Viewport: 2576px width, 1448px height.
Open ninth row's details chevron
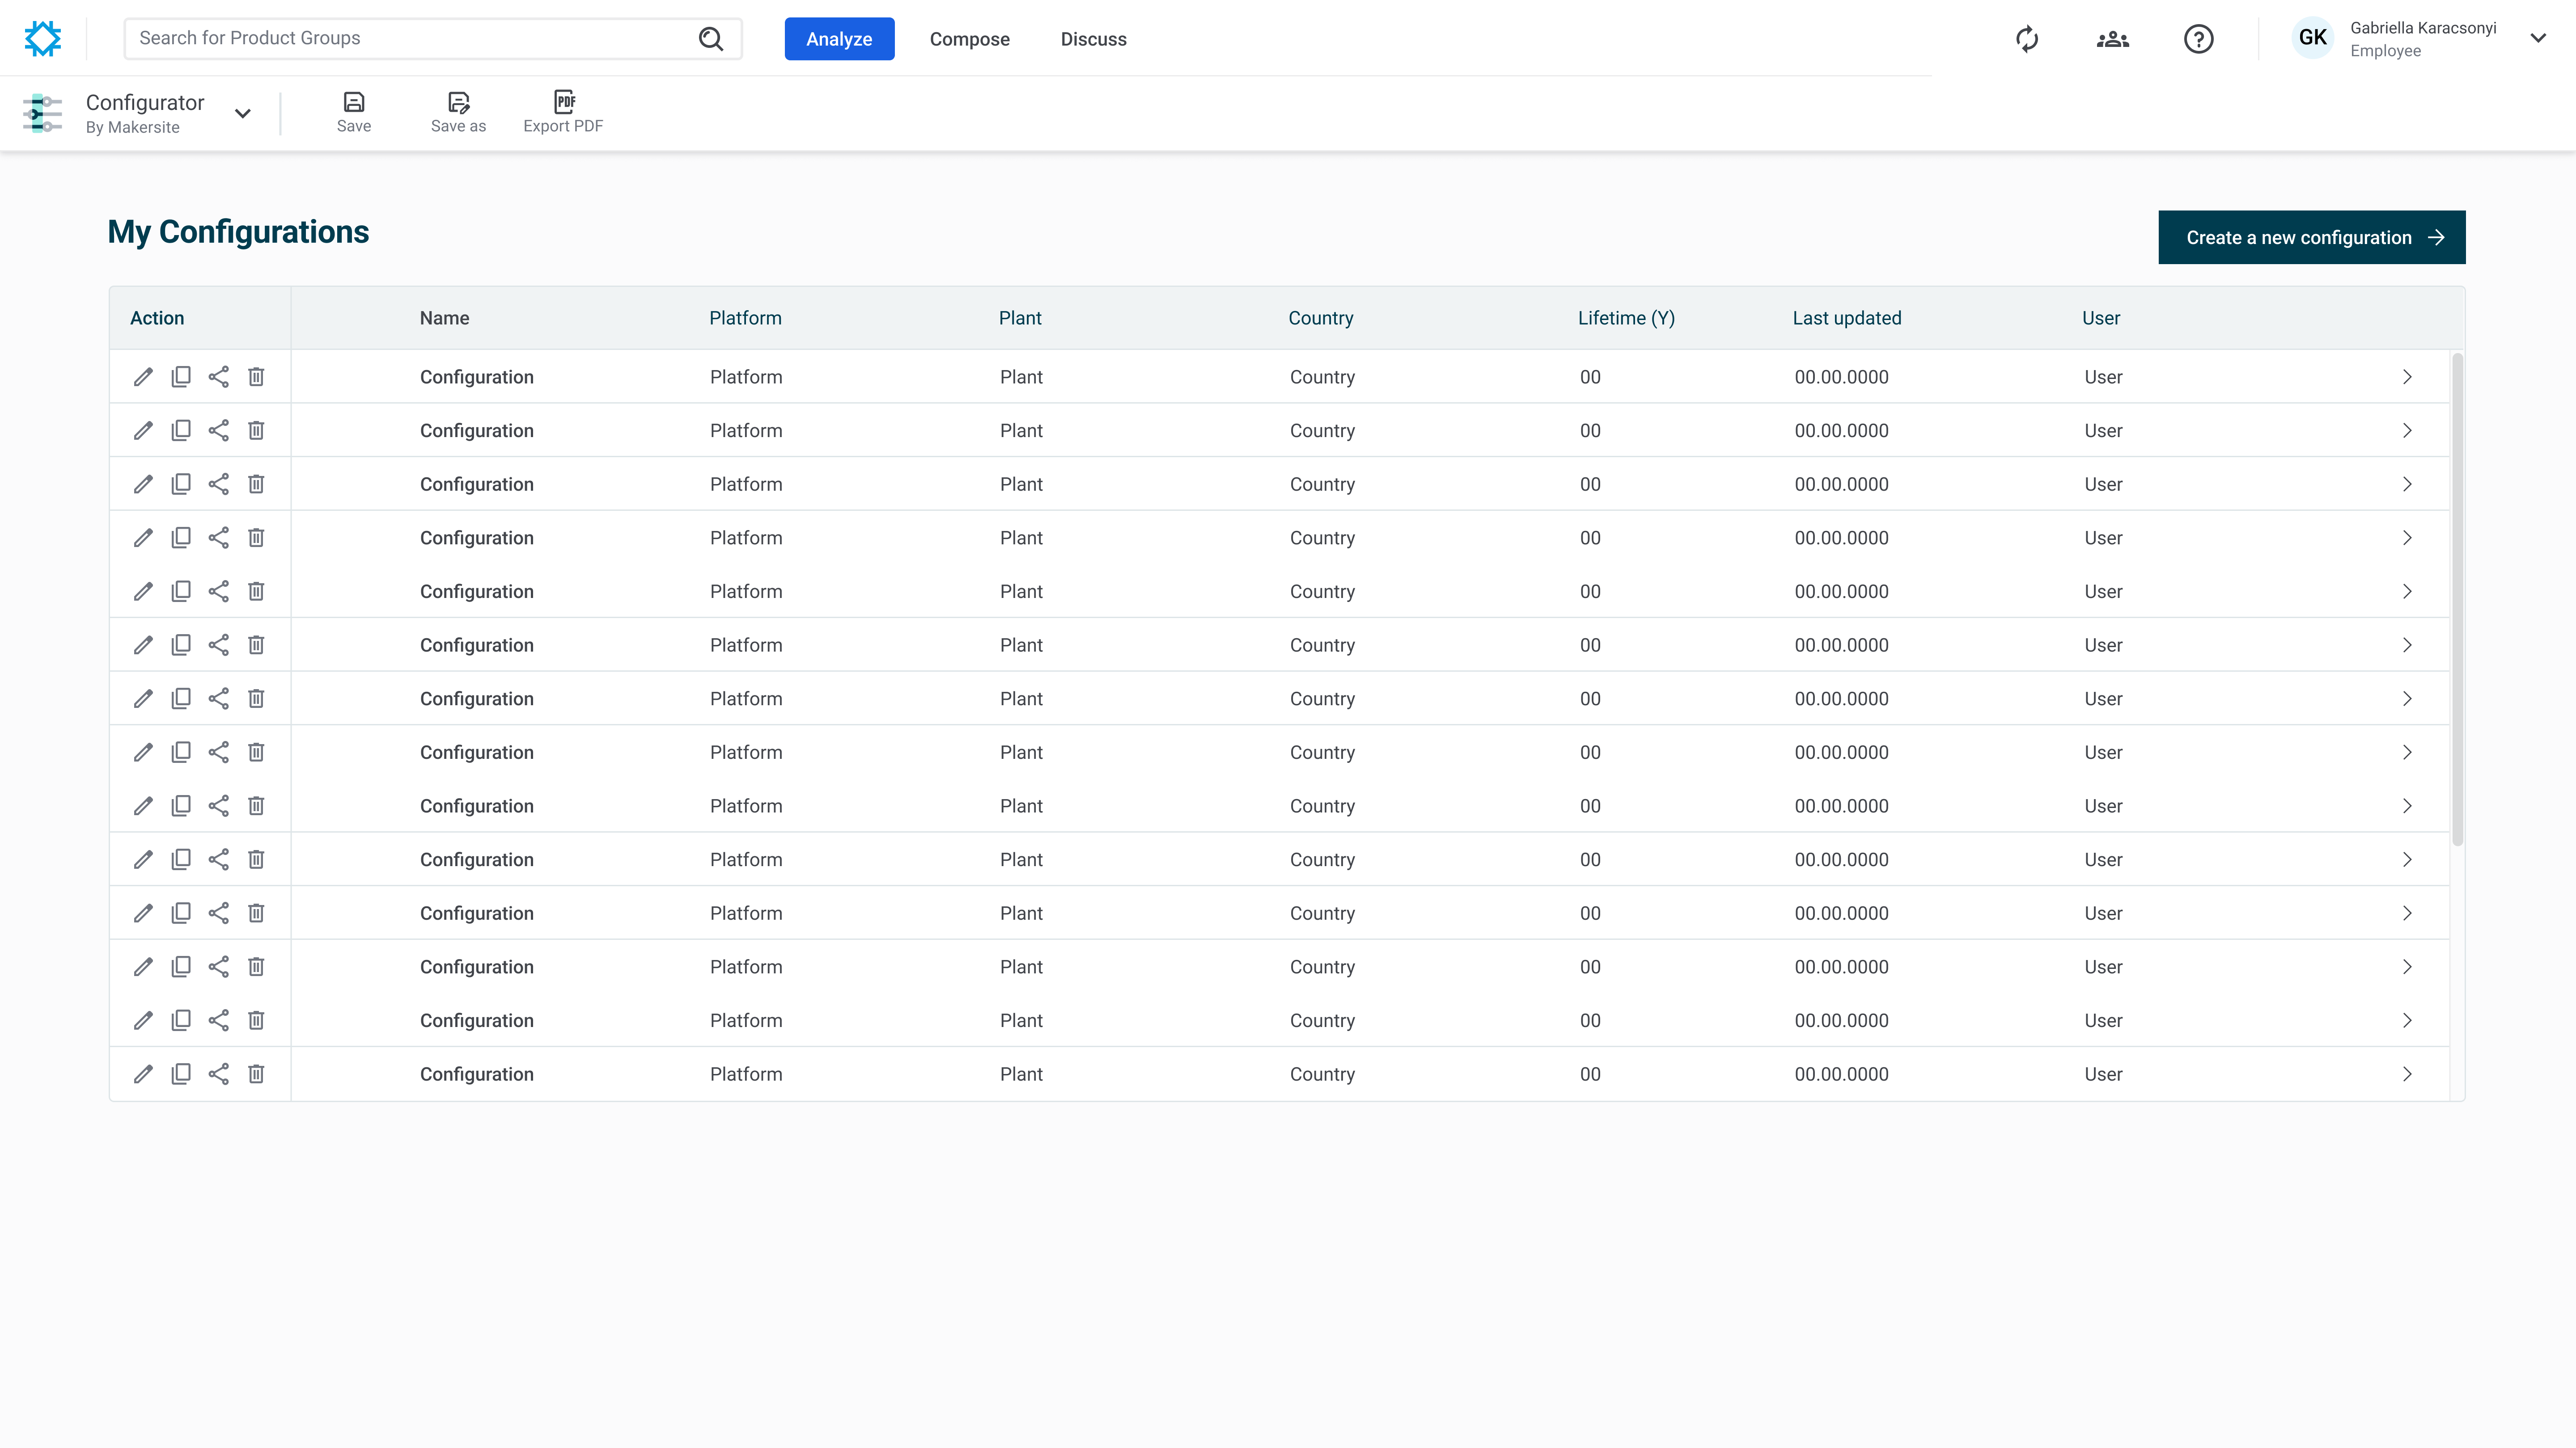tap(2407, 805)
